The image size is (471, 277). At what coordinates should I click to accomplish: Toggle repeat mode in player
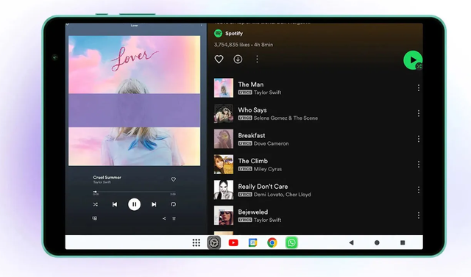tap(174, 204)
